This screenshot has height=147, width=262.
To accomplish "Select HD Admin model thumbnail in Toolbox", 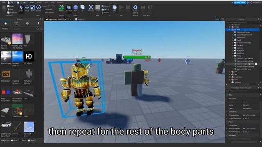I will 29,56.
